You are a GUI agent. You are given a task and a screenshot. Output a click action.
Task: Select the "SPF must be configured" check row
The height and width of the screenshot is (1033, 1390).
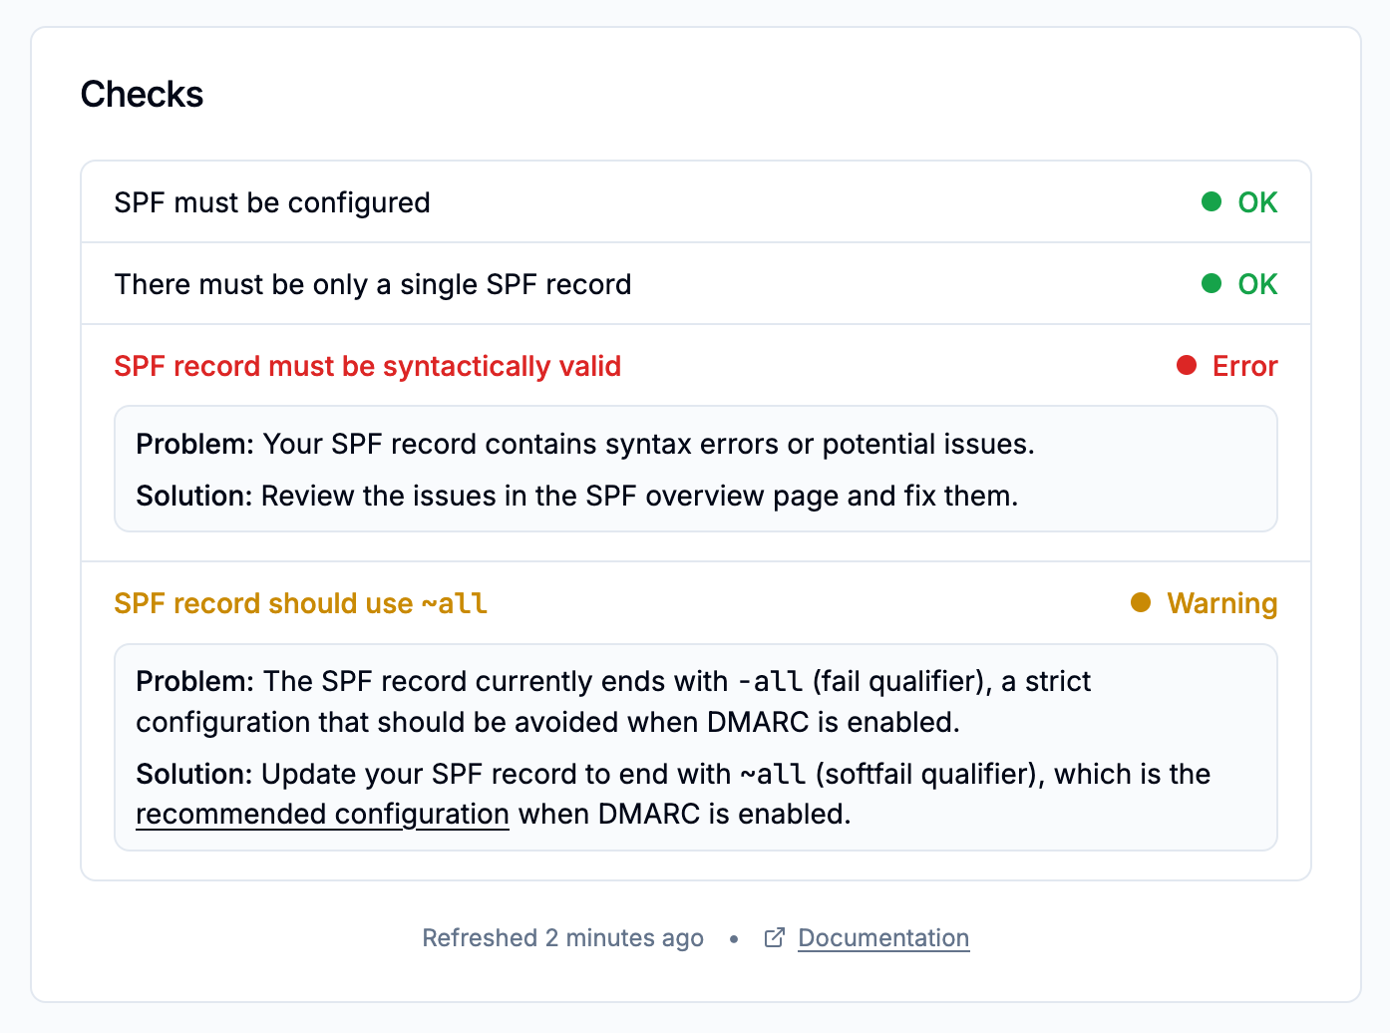pos(272,202)
